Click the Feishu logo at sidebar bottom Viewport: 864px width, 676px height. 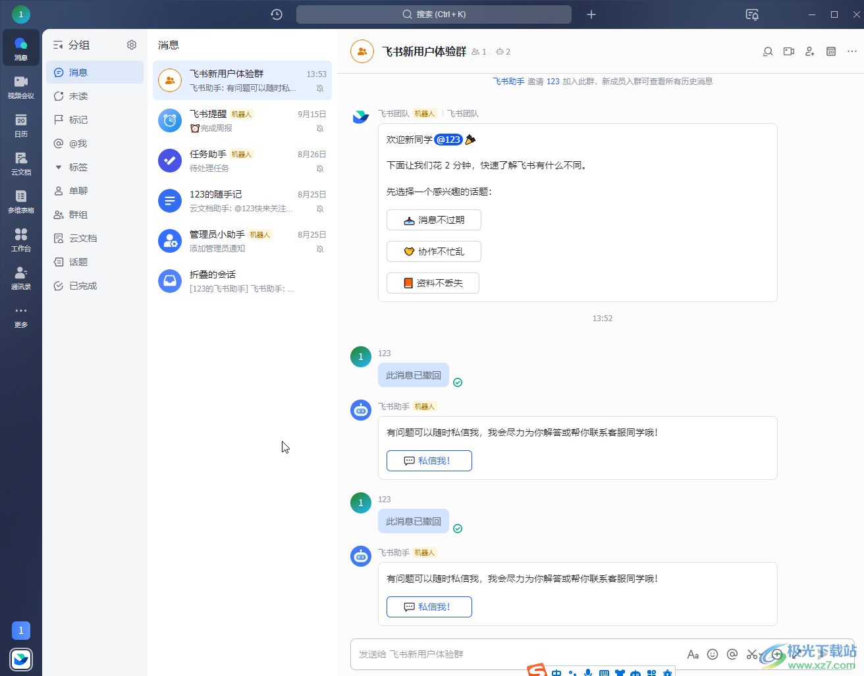[21, 659]
